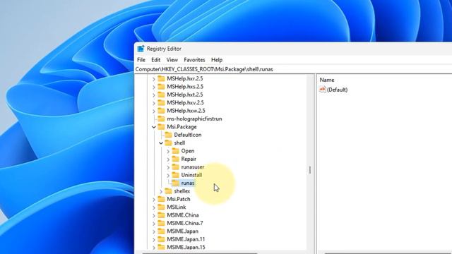Expand the MSILink key

tap(154, 207)
